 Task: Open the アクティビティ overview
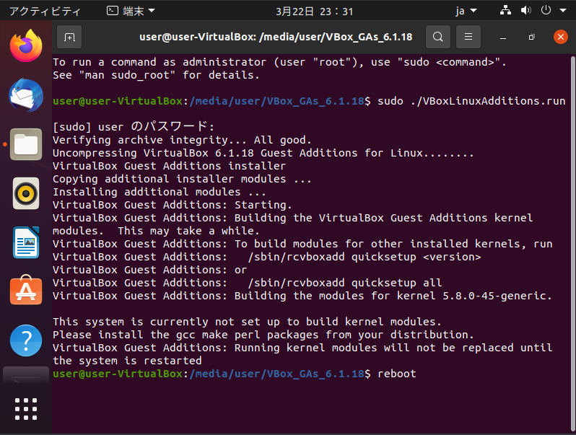pos(45,11)
